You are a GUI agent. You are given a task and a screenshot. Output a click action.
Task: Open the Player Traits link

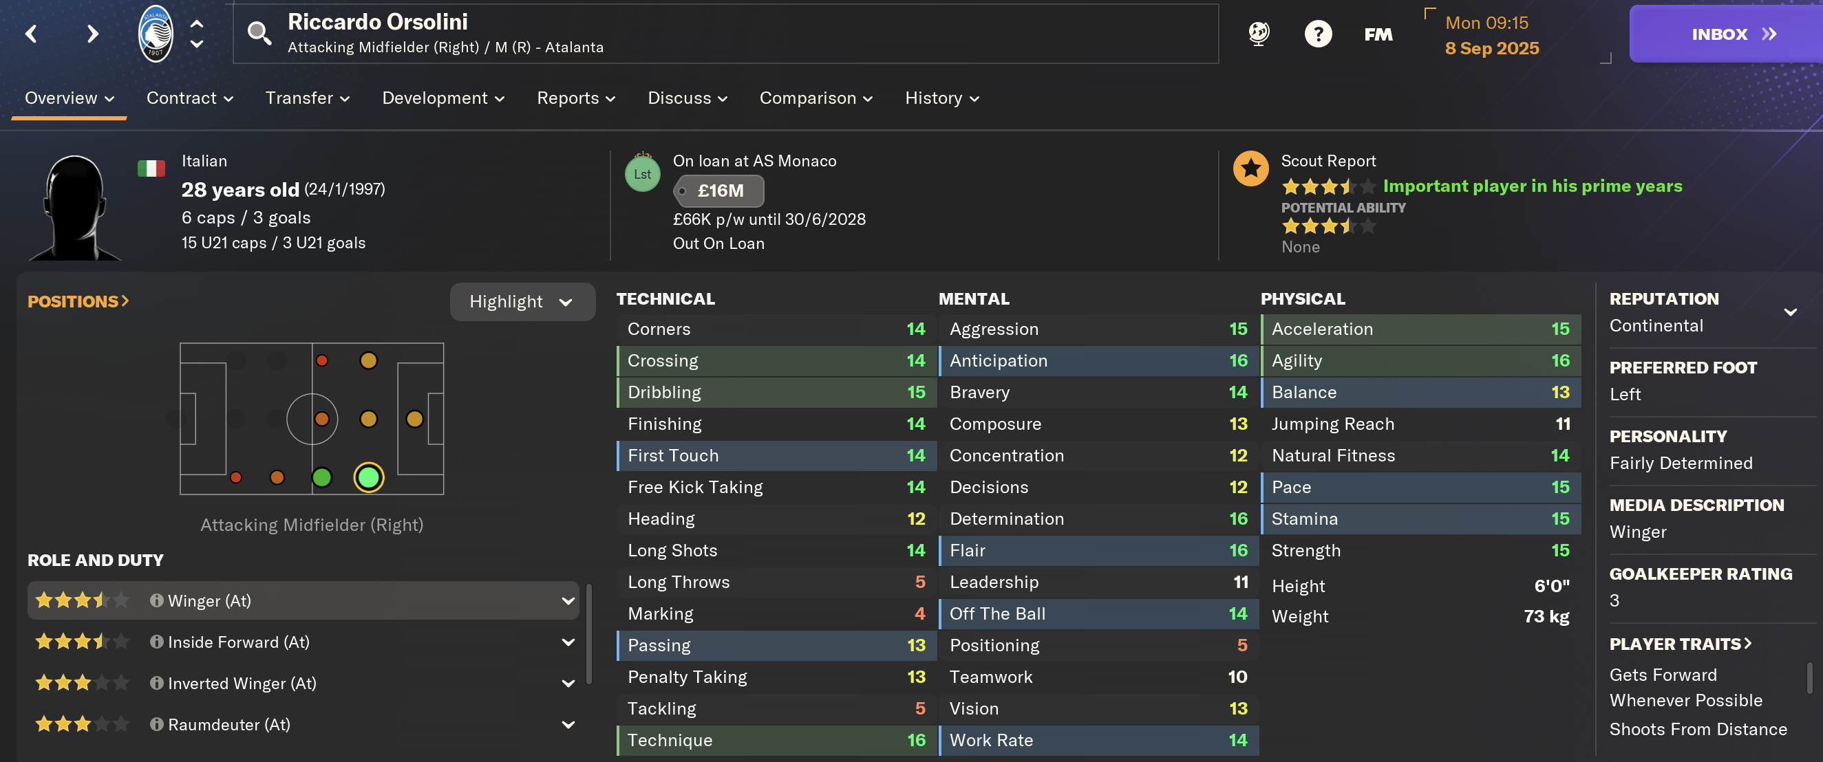coord(1680,644)
